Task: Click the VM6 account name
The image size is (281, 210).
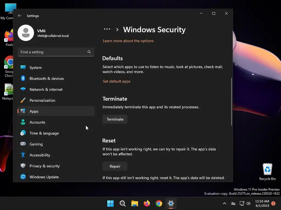Action: pyautogui.click(x=41, y=31)
